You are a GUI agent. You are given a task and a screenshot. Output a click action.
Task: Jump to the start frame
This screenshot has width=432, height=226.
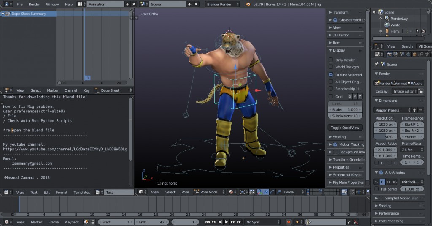208,222
